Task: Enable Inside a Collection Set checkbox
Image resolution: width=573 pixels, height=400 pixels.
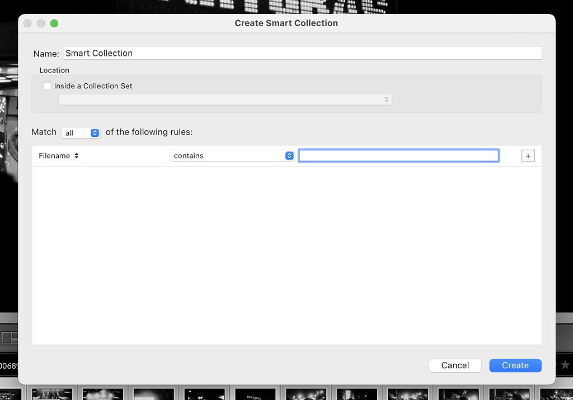Action: coord(48,86)
